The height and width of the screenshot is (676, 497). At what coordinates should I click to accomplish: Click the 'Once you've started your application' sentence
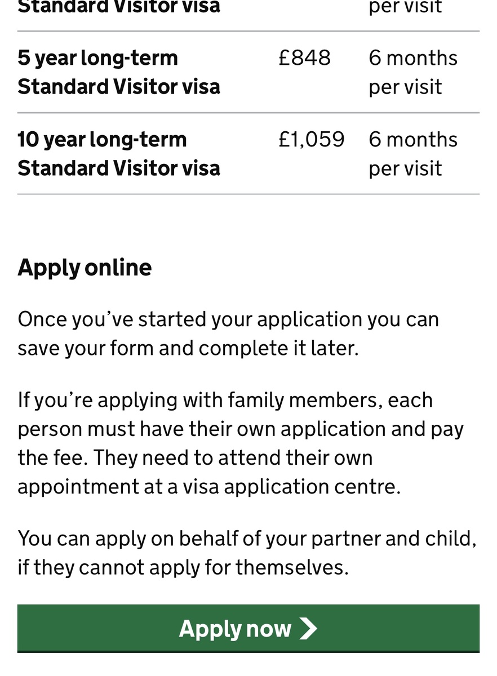tap(228, 333)
